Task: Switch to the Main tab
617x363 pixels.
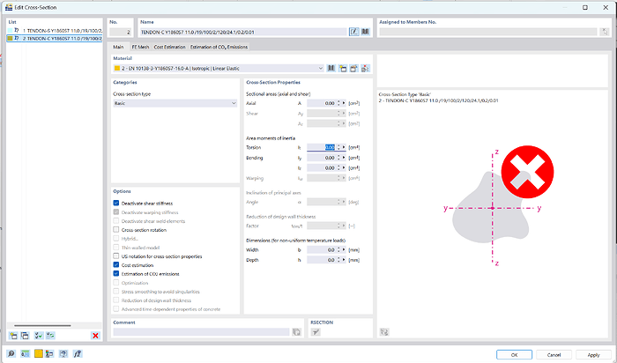Action: tap(118, 47)
